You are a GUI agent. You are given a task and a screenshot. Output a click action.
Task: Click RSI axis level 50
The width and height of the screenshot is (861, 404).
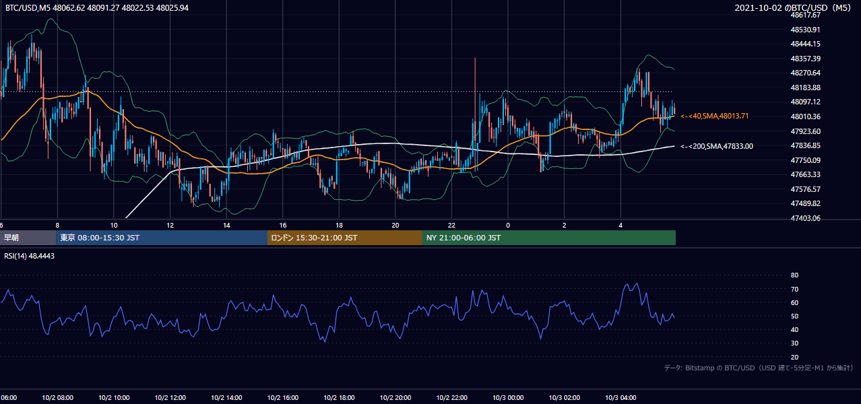click(x=795, y=316)
